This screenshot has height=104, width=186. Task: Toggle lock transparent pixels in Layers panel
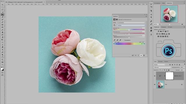(160, 70)
